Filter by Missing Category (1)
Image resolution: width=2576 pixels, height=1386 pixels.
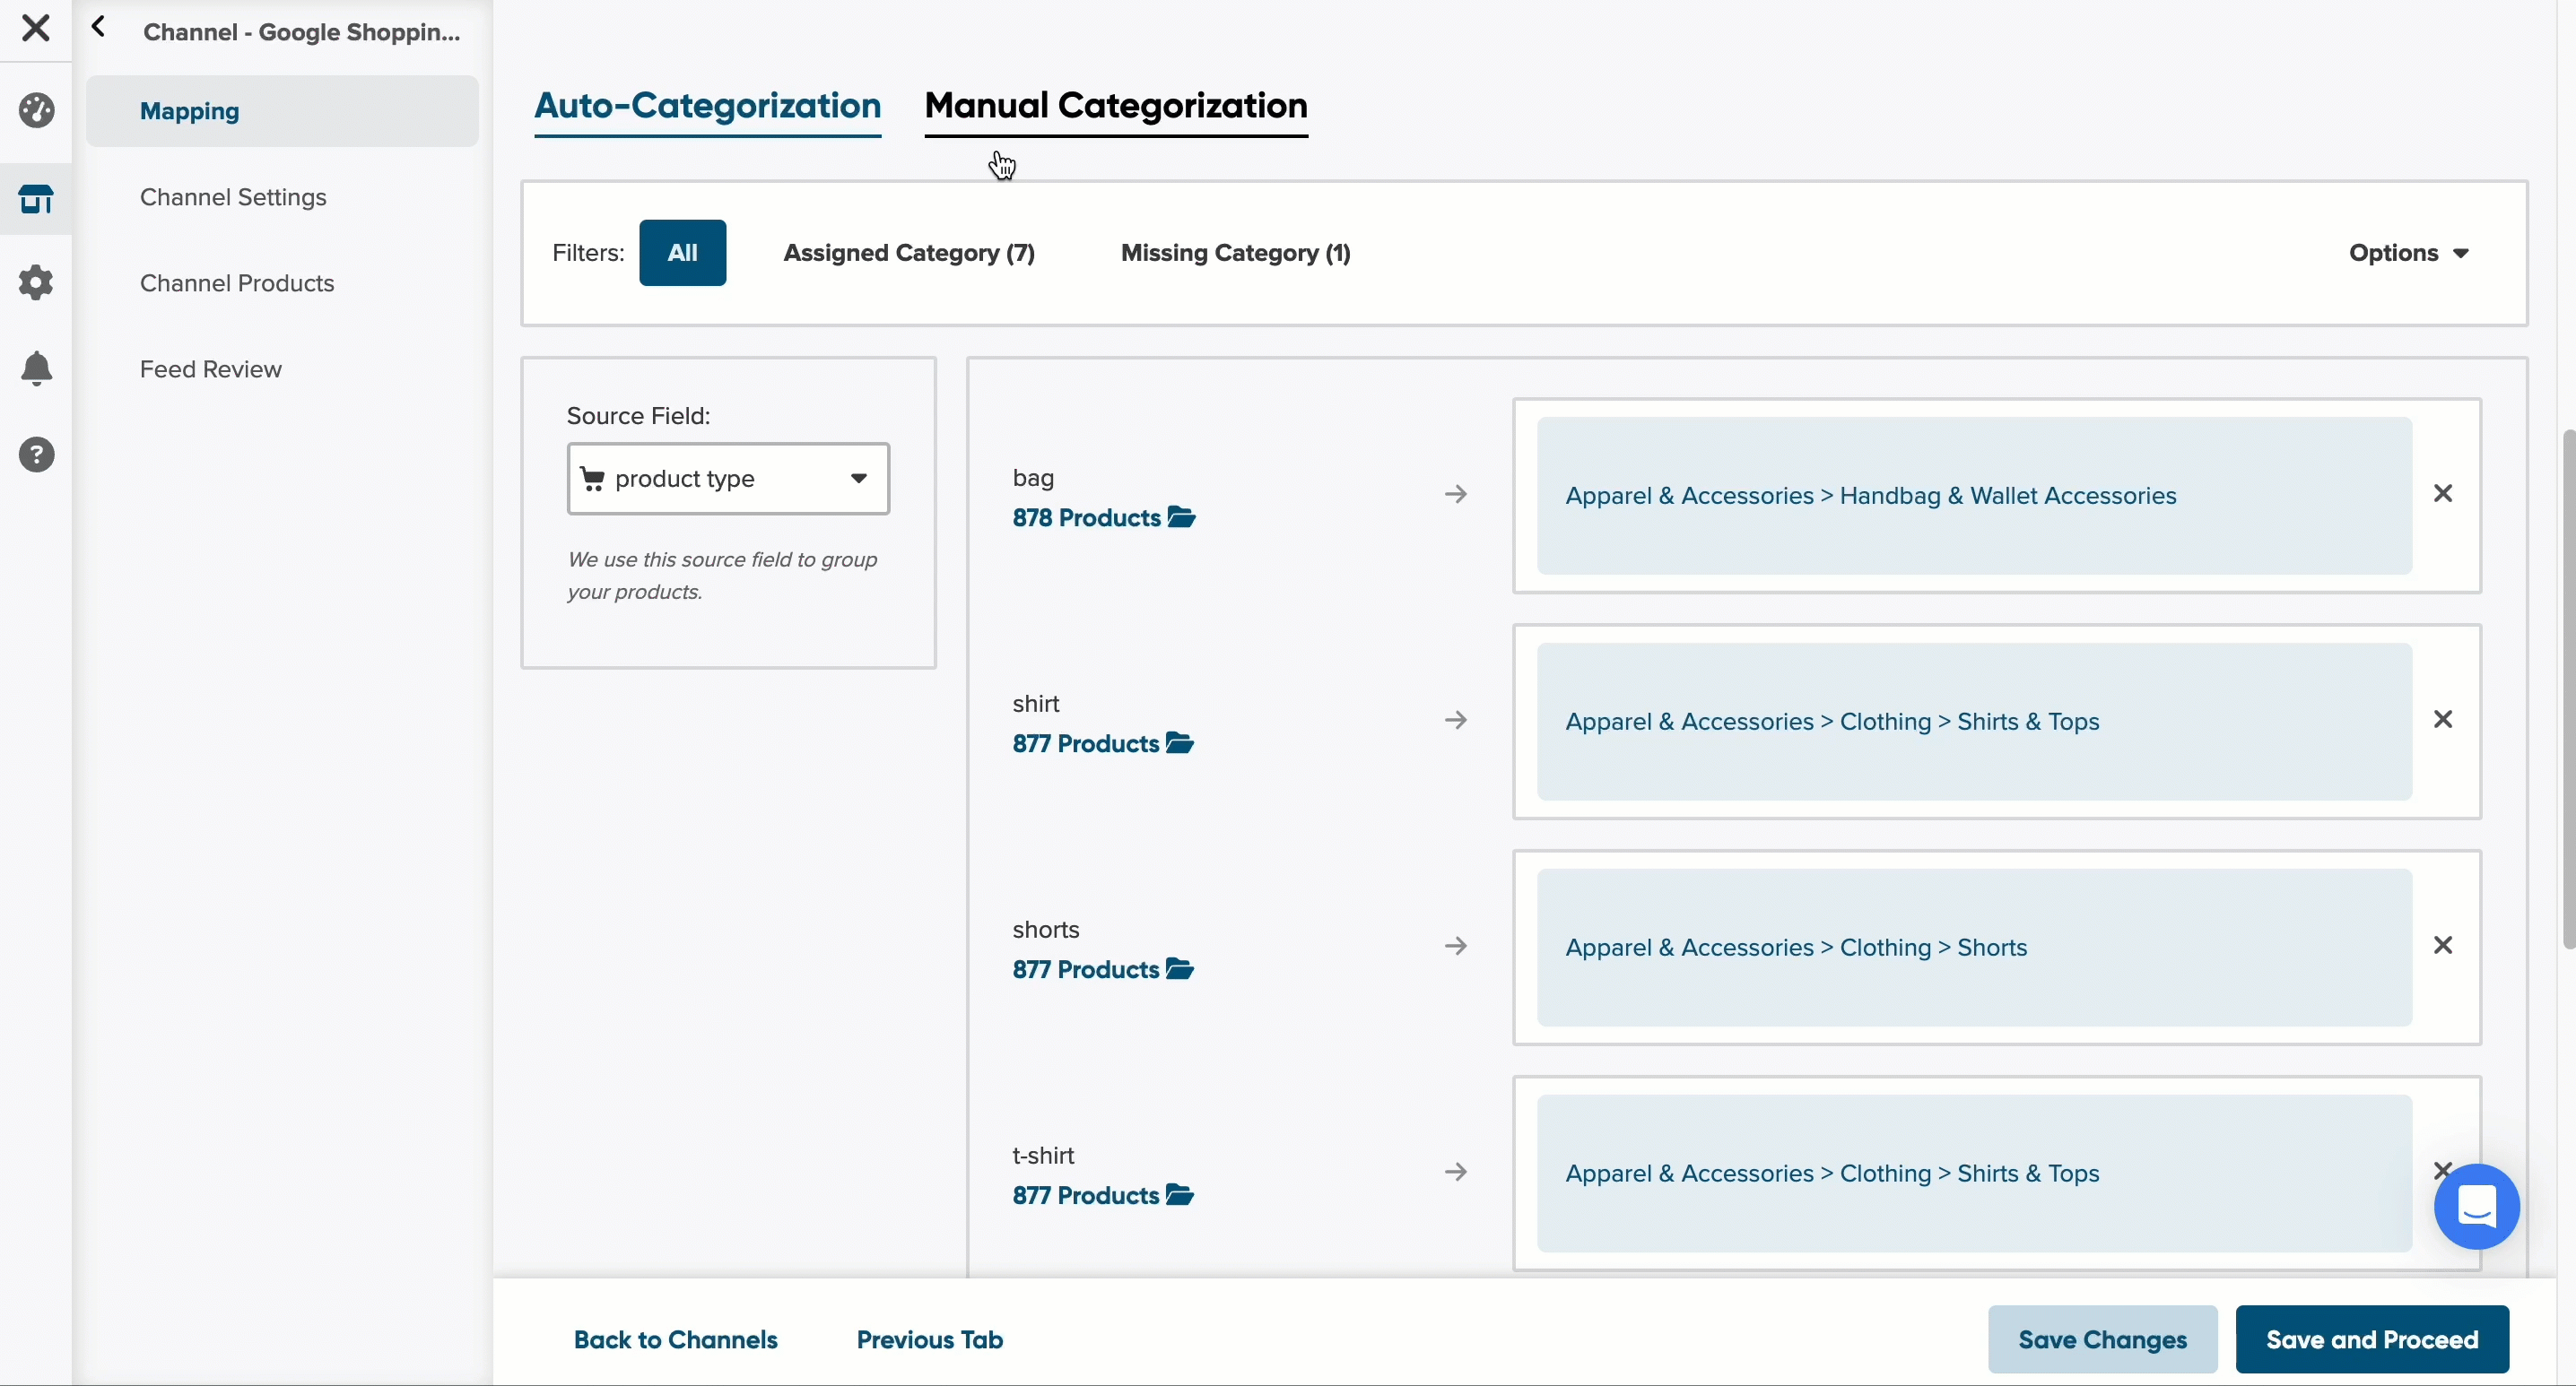click(x=1235, y=253)
